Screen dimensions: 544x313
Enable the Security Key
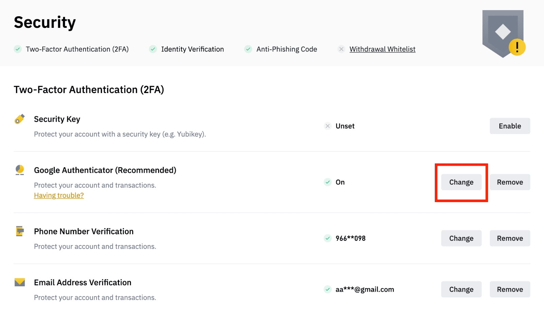coord(510,126)
